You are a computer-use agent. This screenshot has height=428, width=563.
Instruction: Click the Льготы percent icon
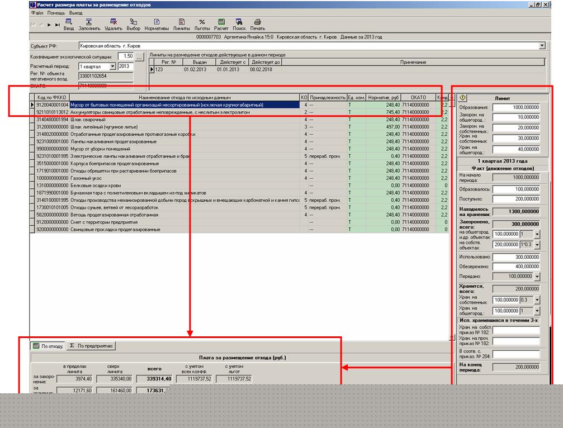[202, 22]
